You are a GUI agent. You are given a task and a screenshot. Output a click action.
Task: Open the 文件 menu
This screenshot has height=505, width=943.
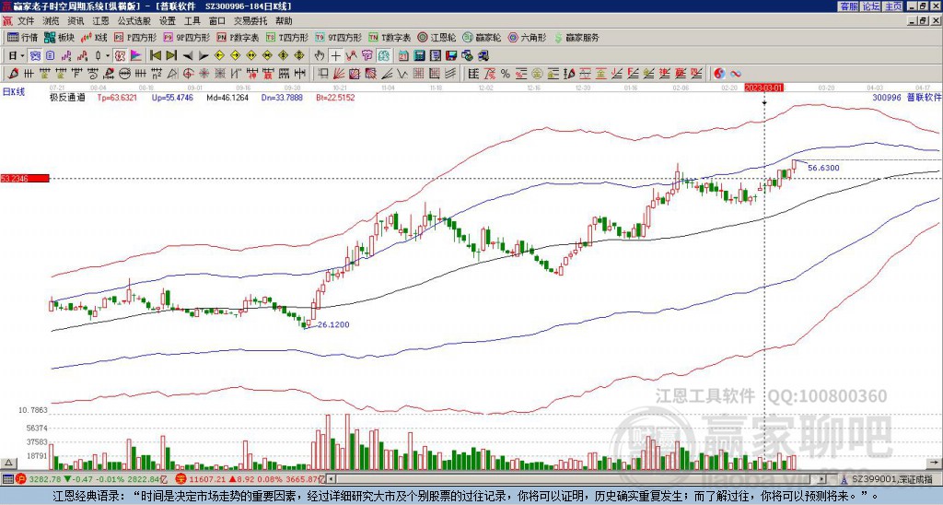pyautogui.click(x=25, y=21)
